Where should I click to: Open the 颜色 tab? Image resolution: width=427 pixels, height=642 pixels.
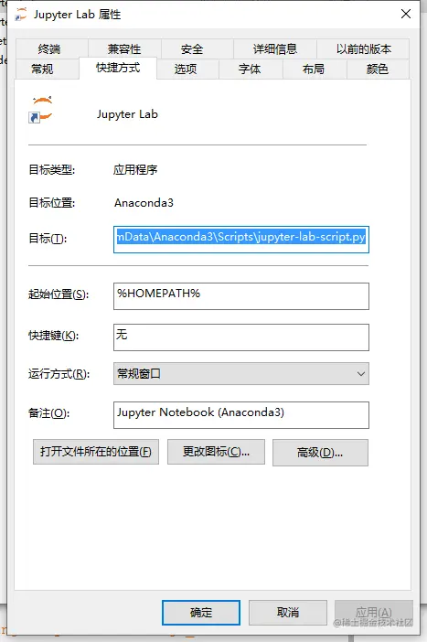coord(378,69)
